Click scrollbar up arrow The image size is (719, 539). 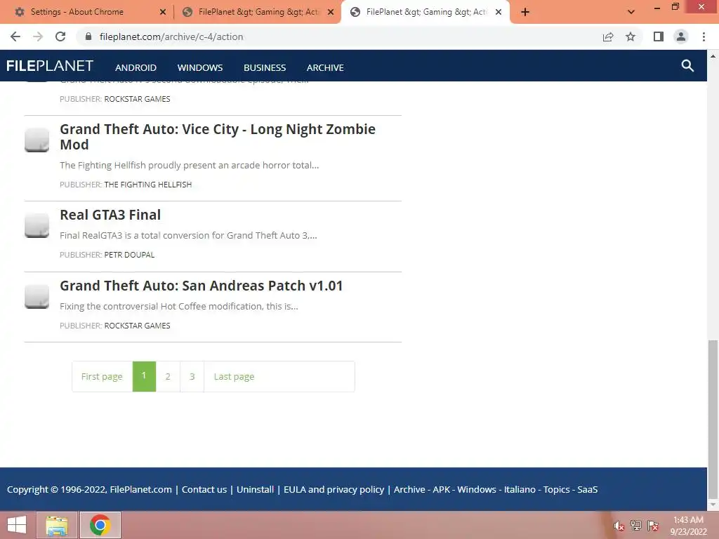point(713,56)
